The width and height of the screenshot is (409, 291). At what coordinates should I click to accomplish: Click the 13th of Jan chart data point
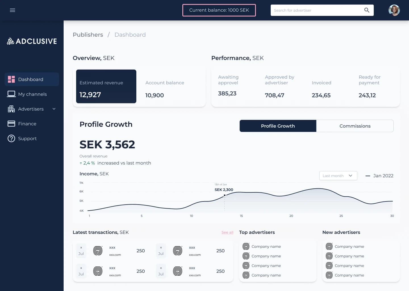pos(224,195)
